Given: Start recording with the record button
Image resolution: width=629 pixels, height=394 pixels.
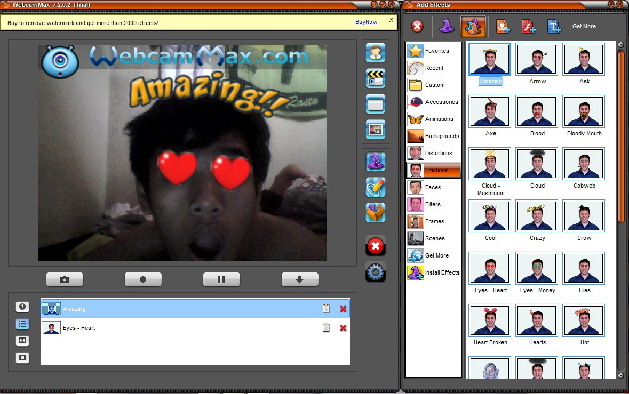Looking at the screenshot, I should tap(143, 279).
